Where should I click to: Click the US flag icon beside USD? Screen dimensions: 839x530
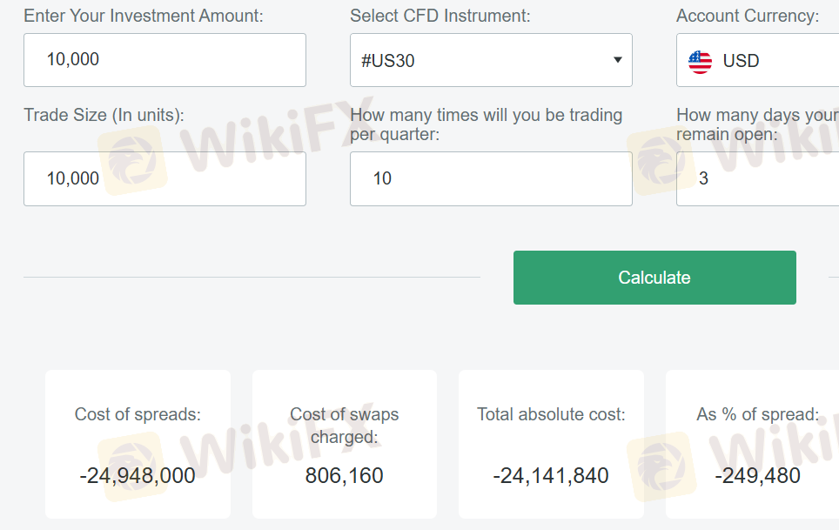(x=700, y=62)
